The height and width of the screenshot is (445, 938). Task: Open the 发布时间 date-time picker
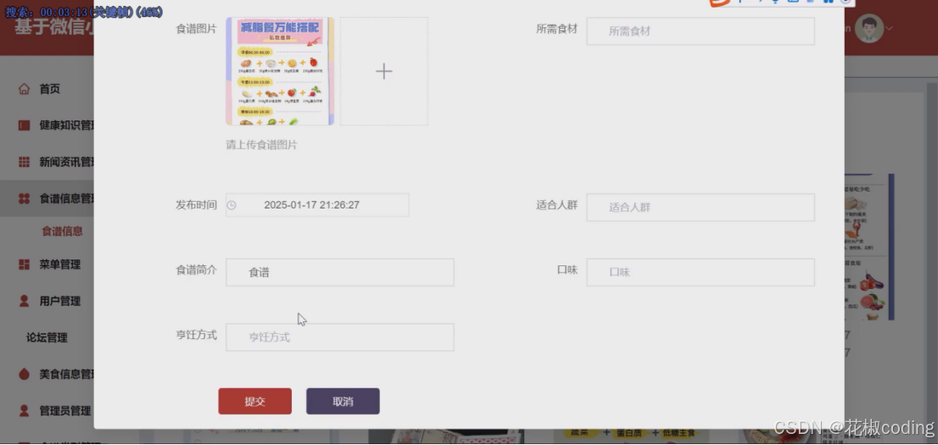tap(317, 205)
